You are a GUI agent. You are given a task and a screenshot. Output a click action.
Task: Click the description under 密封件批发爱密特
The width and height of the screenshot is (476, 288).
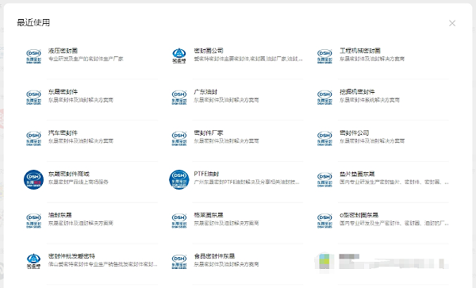pyautogui.click(x=103, y=264)
